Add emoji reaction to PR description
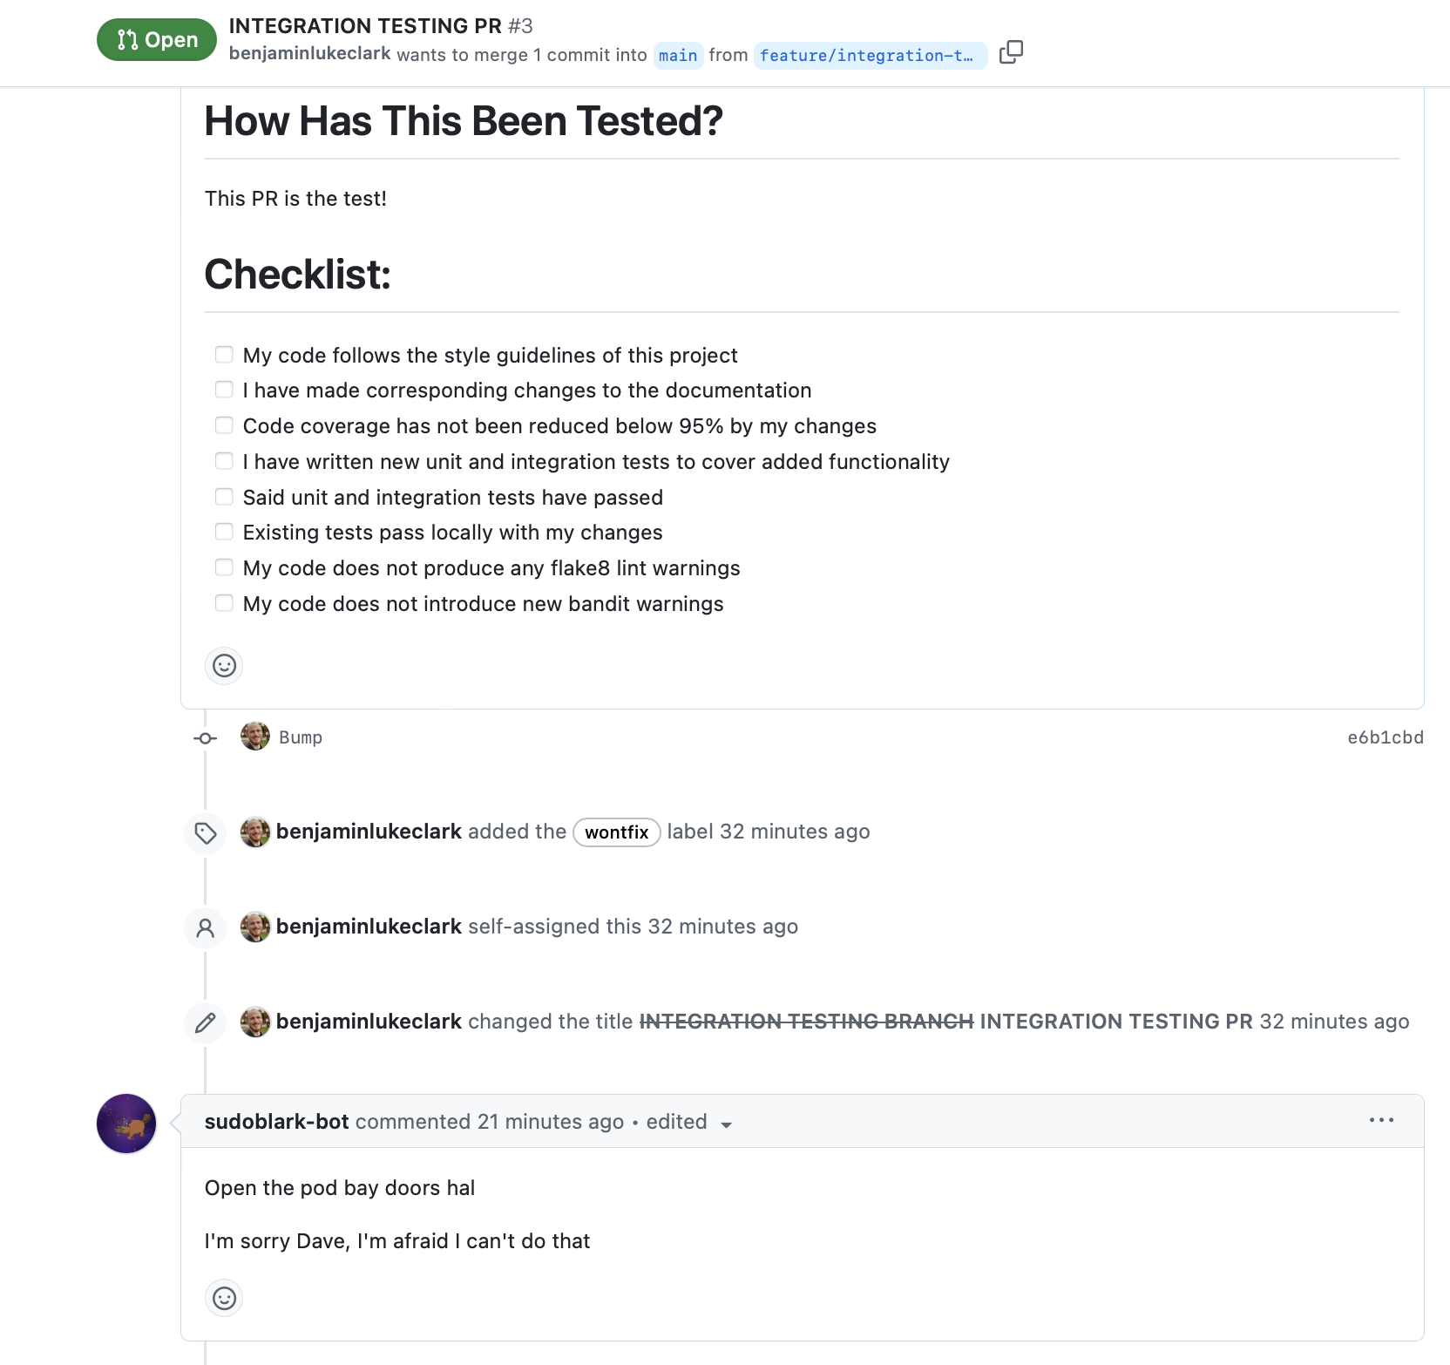Image resolution: width=1450 pixels, height=1365 pixels. (x=224, y=666)
